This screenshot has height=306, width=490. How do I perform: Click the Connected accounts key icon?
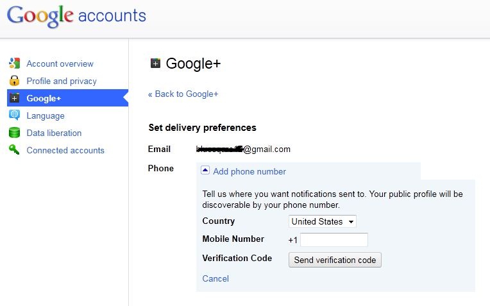pos(14,150)
